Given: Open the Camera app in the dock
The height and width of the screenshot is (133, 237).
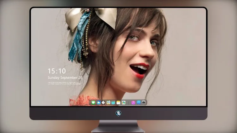Looking at the screenshot, I should point(144,102).
